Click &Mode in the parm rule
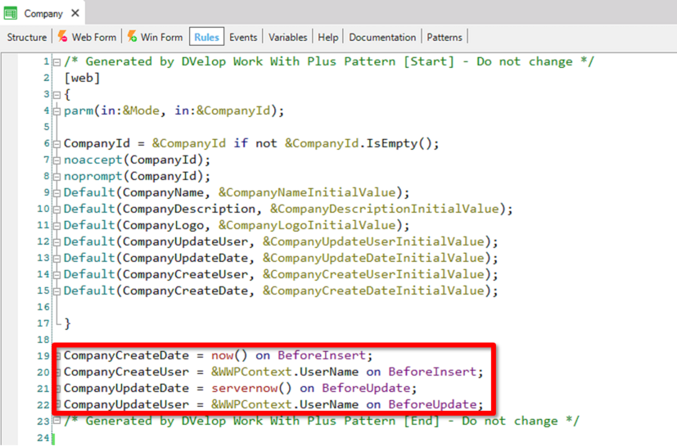677x446 pixels. pos(141,110)
